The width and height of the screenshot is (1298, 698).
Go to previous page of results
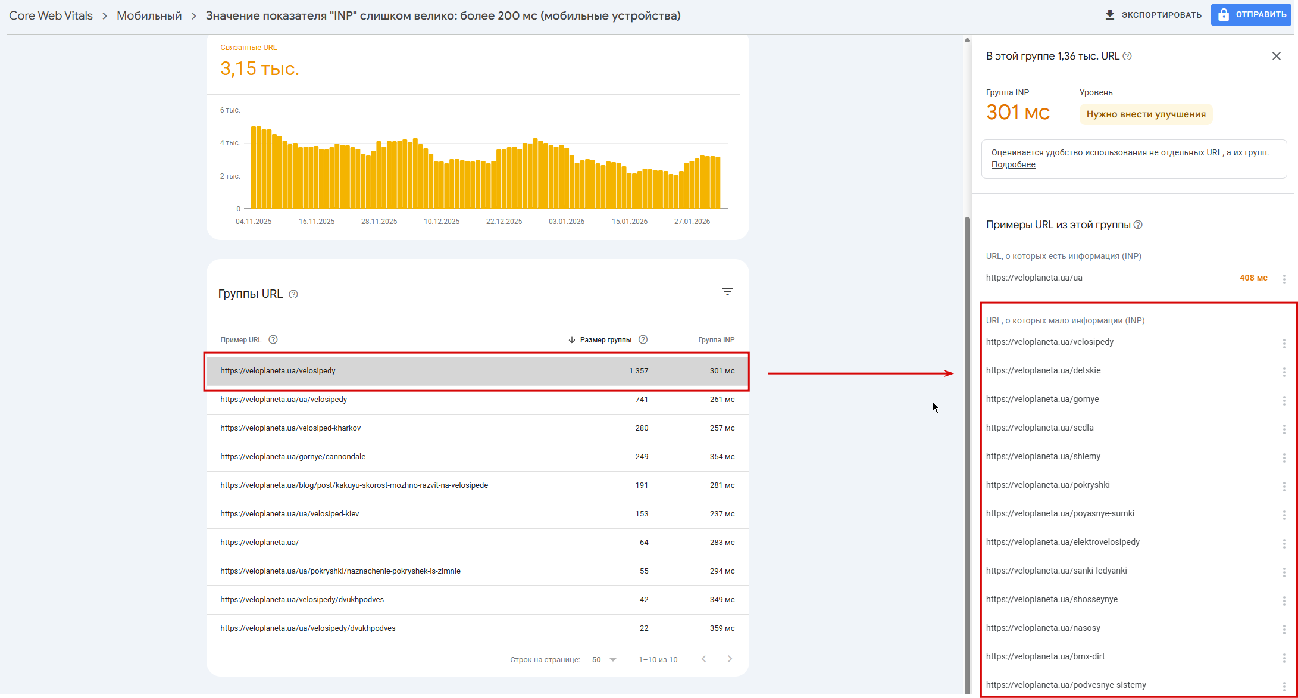704,659
